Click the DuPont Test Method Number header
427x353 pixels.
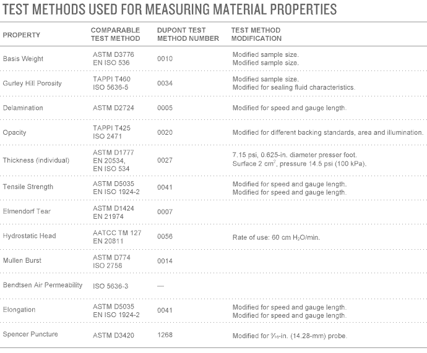188,34
